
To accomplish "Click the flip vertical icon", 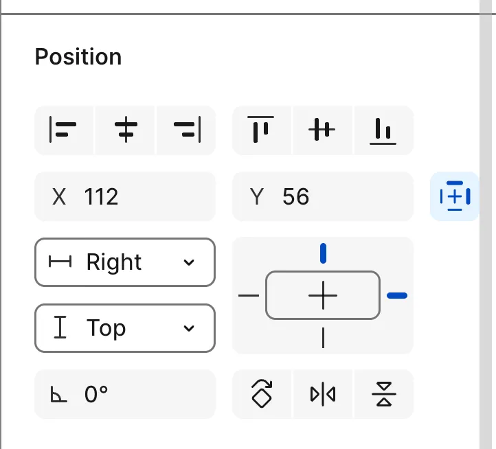I will (x=384, y=394).
